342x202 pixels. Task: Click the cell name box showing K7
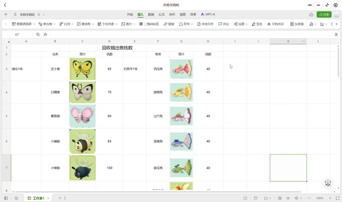point(17,34)
